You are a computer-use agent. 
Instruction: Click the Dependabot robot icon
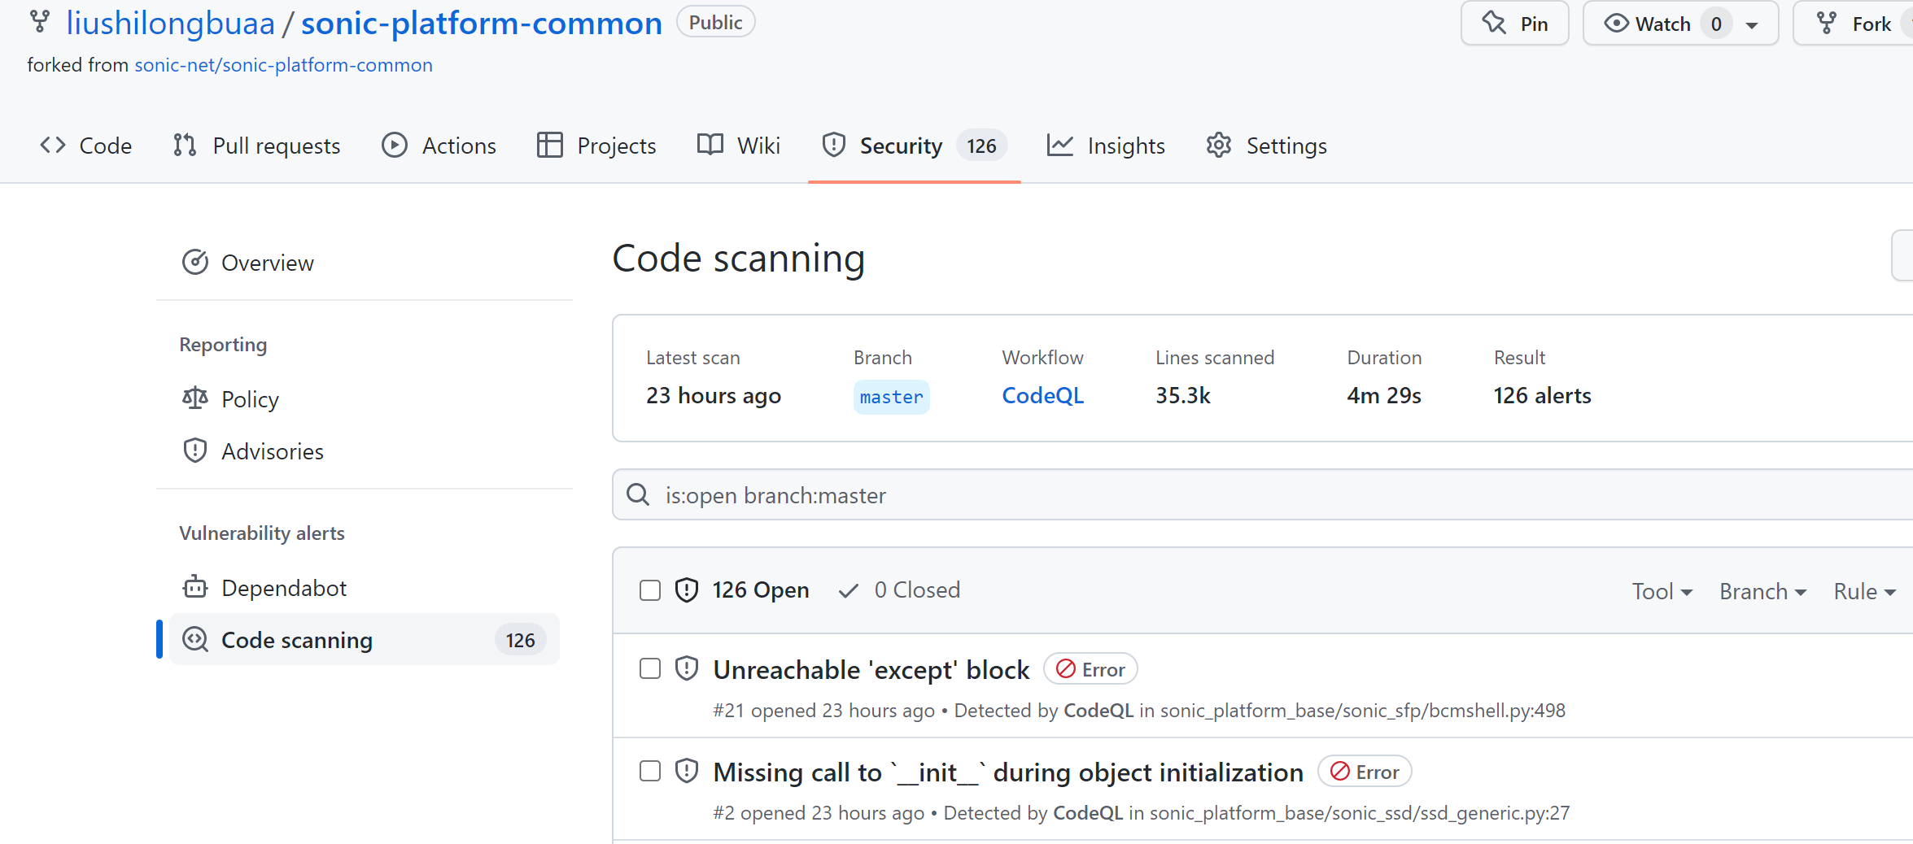pos(195,586)
